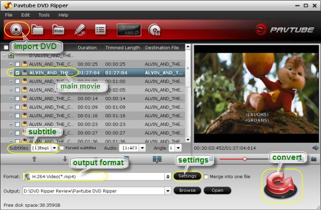Click the Open button
The image size is (321, 210).
(x=217, y=190)
